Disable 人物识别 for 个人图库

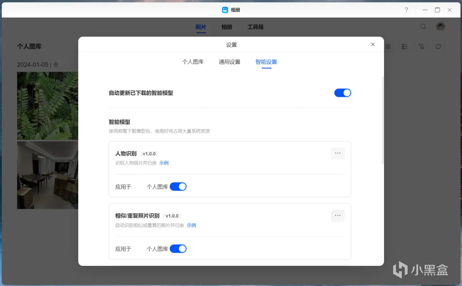tap(178, 186)
